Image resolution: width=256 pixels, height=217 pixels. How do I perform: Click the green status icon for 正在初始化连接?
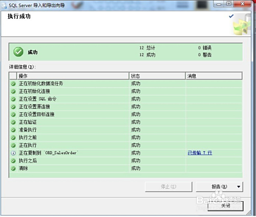(13, 91)
